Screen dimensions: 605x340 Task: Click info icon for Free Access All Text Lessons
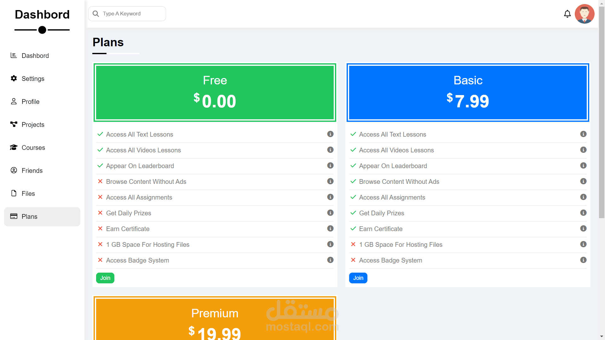pyautogui.click(x=330, y=134)
